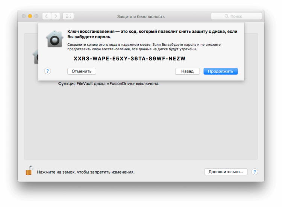Click the Назад button
This screenshot has height=207, width=282.
pos(187,71)
